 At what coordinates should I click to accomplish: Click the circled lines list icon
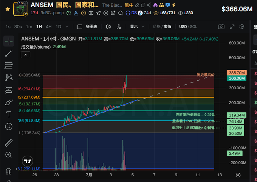pos(106,13)
